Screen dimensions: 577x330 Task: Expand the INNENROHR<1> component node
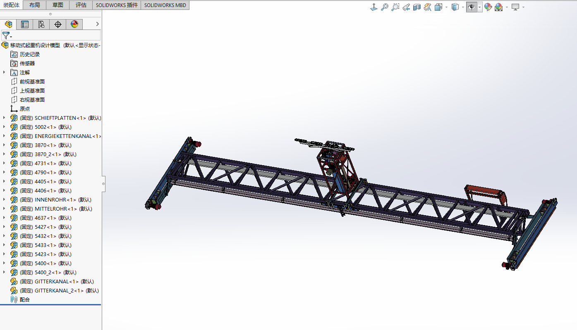[x=5, y=199]
